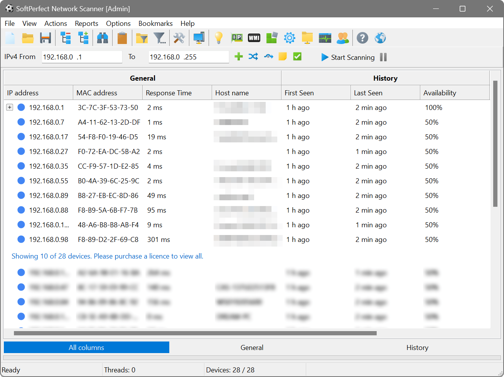Click the light bulb icon
Image resolution: width=504 pixels, height=377 pixels.
pyautogui.click(x=219, y=38)
